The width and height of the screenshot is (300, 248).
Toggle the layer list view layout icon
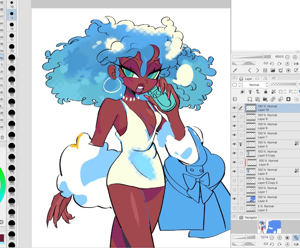[235, 99]
